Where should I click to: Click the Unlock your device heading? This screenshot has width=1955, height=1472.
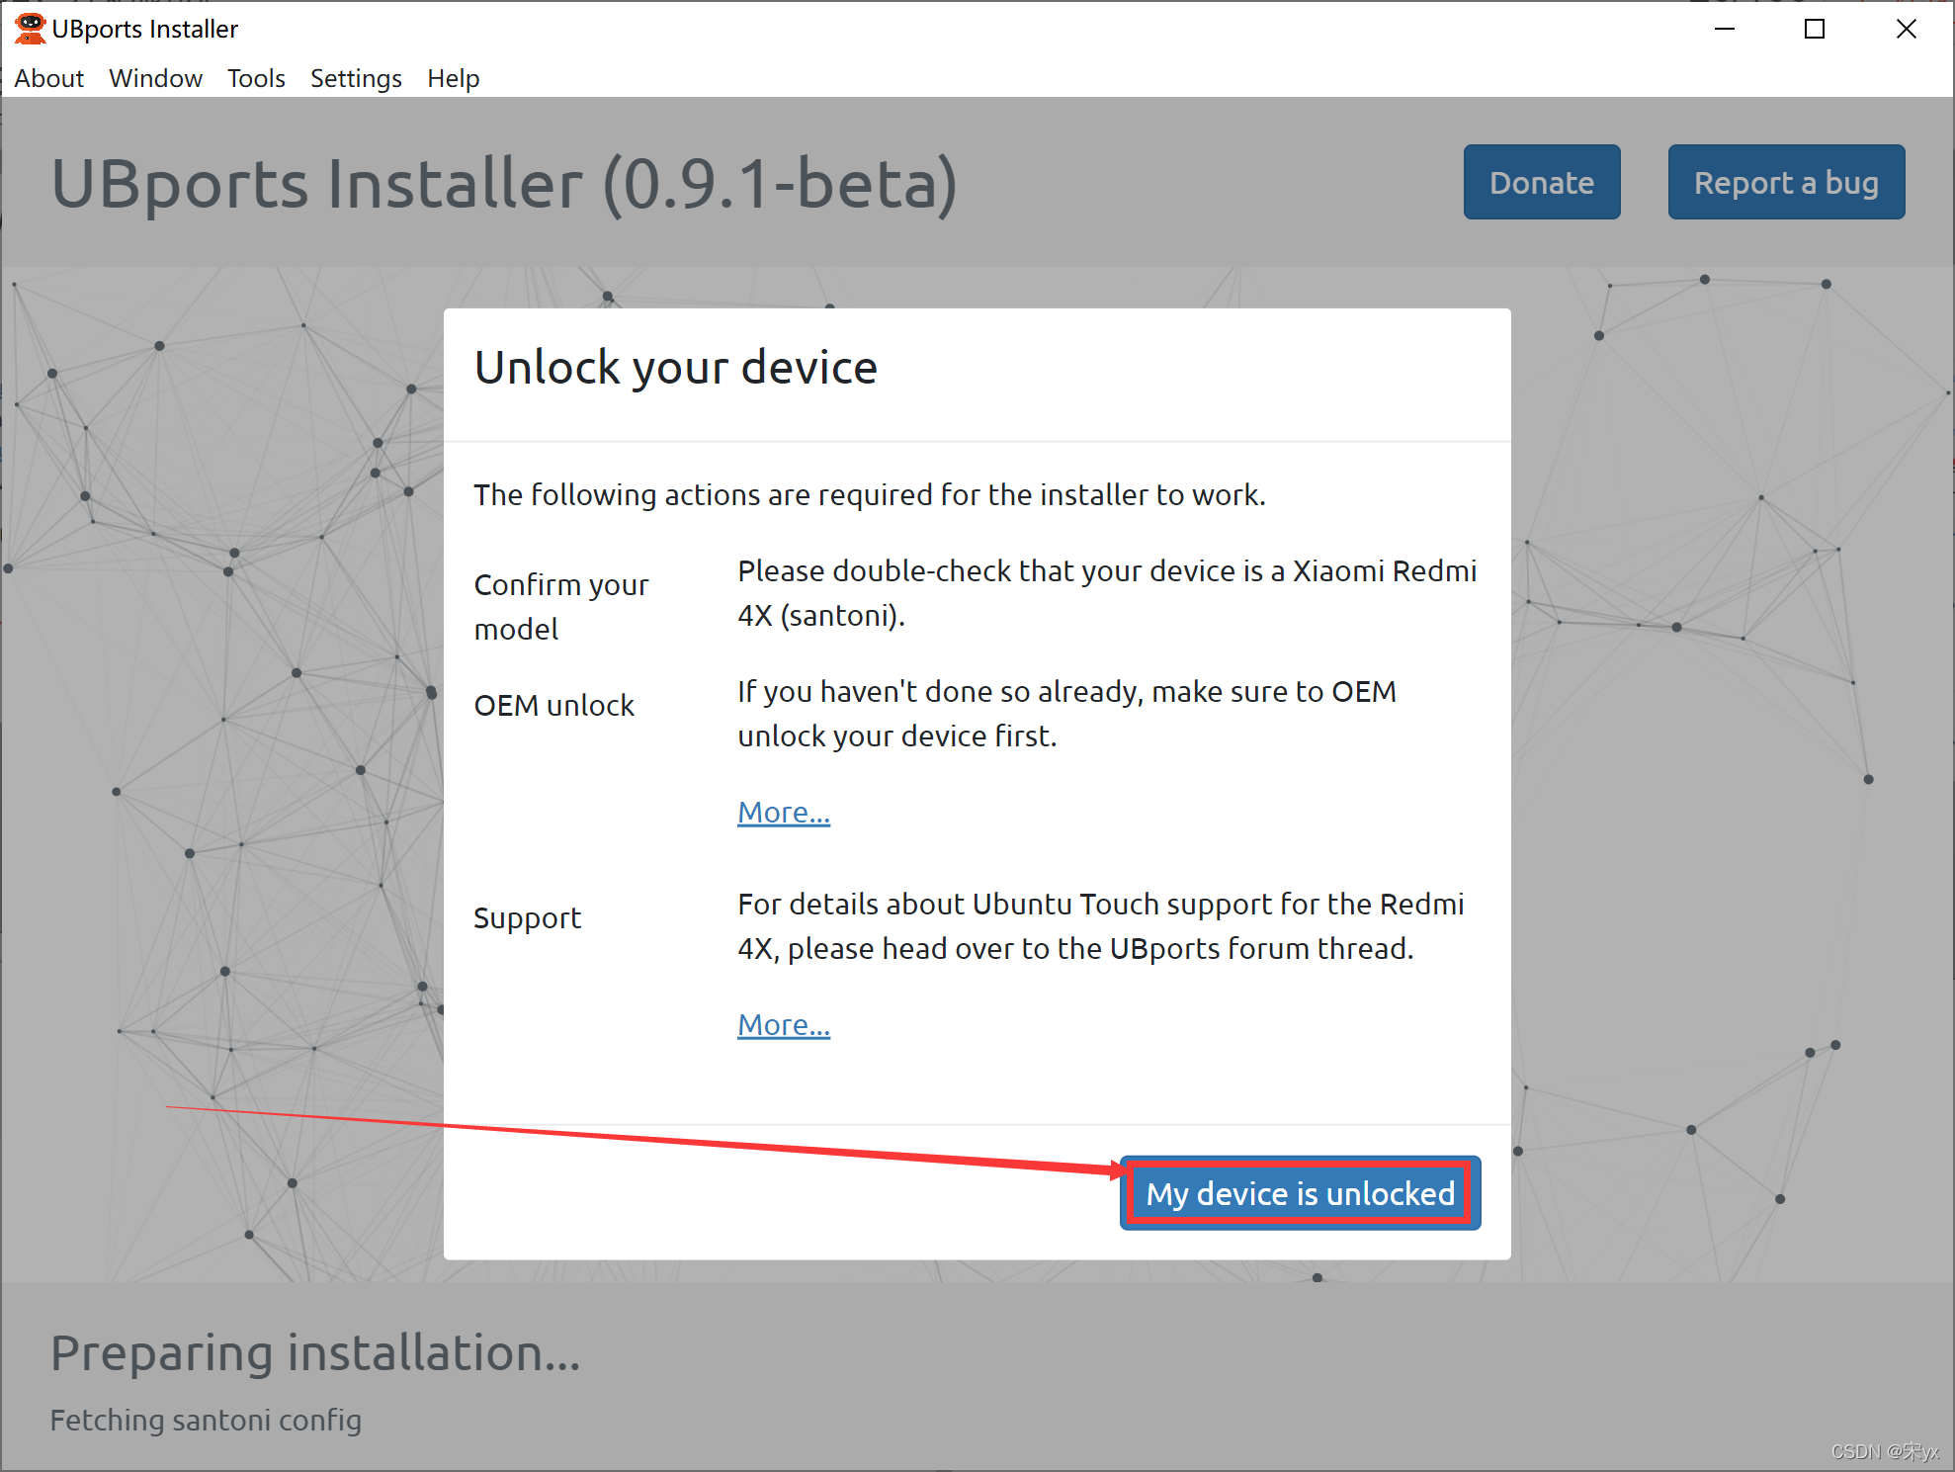[676, 368]
